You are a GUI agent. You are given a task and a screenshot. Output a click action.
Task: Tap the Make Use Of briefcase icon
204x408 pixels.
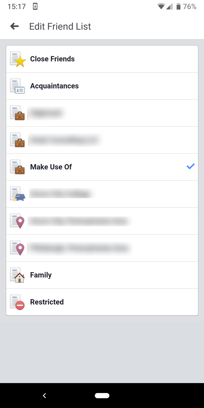(18, 167)
